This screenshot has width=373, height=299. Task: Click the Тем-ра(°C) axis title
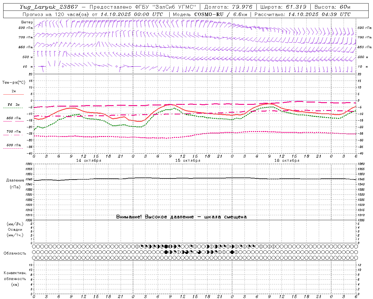tap(14, 83)
